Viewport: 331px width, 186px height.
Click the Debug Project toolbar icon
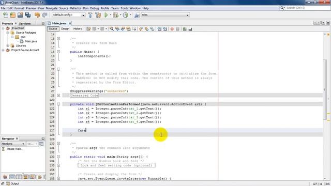pos(115,15)
